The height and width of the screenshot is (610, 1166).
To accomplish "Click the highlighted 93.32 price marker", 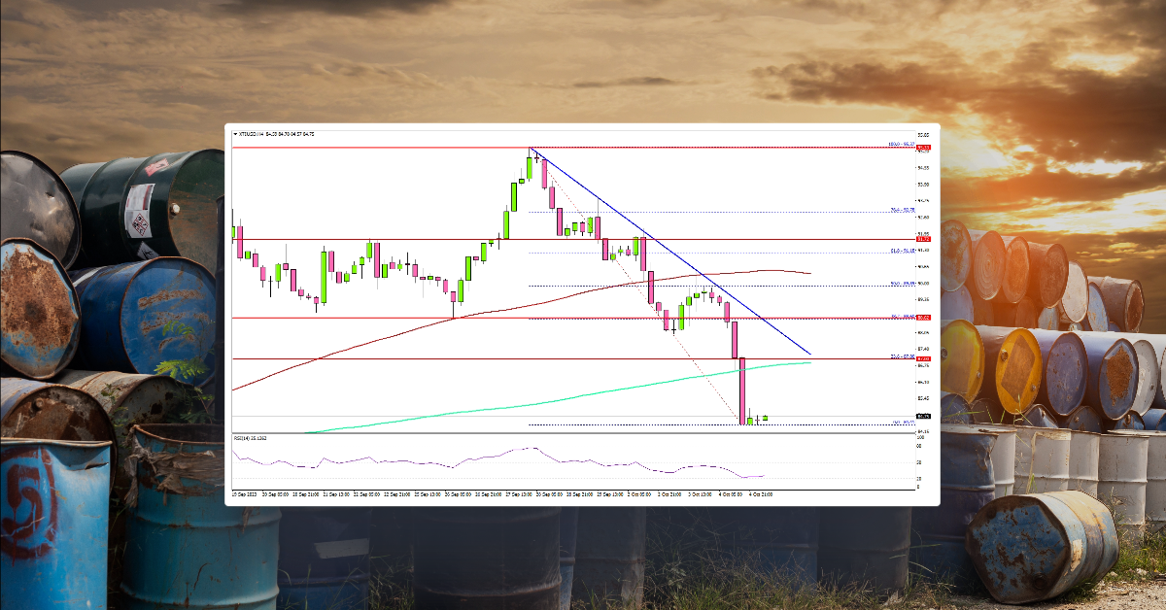I will 923,147.
